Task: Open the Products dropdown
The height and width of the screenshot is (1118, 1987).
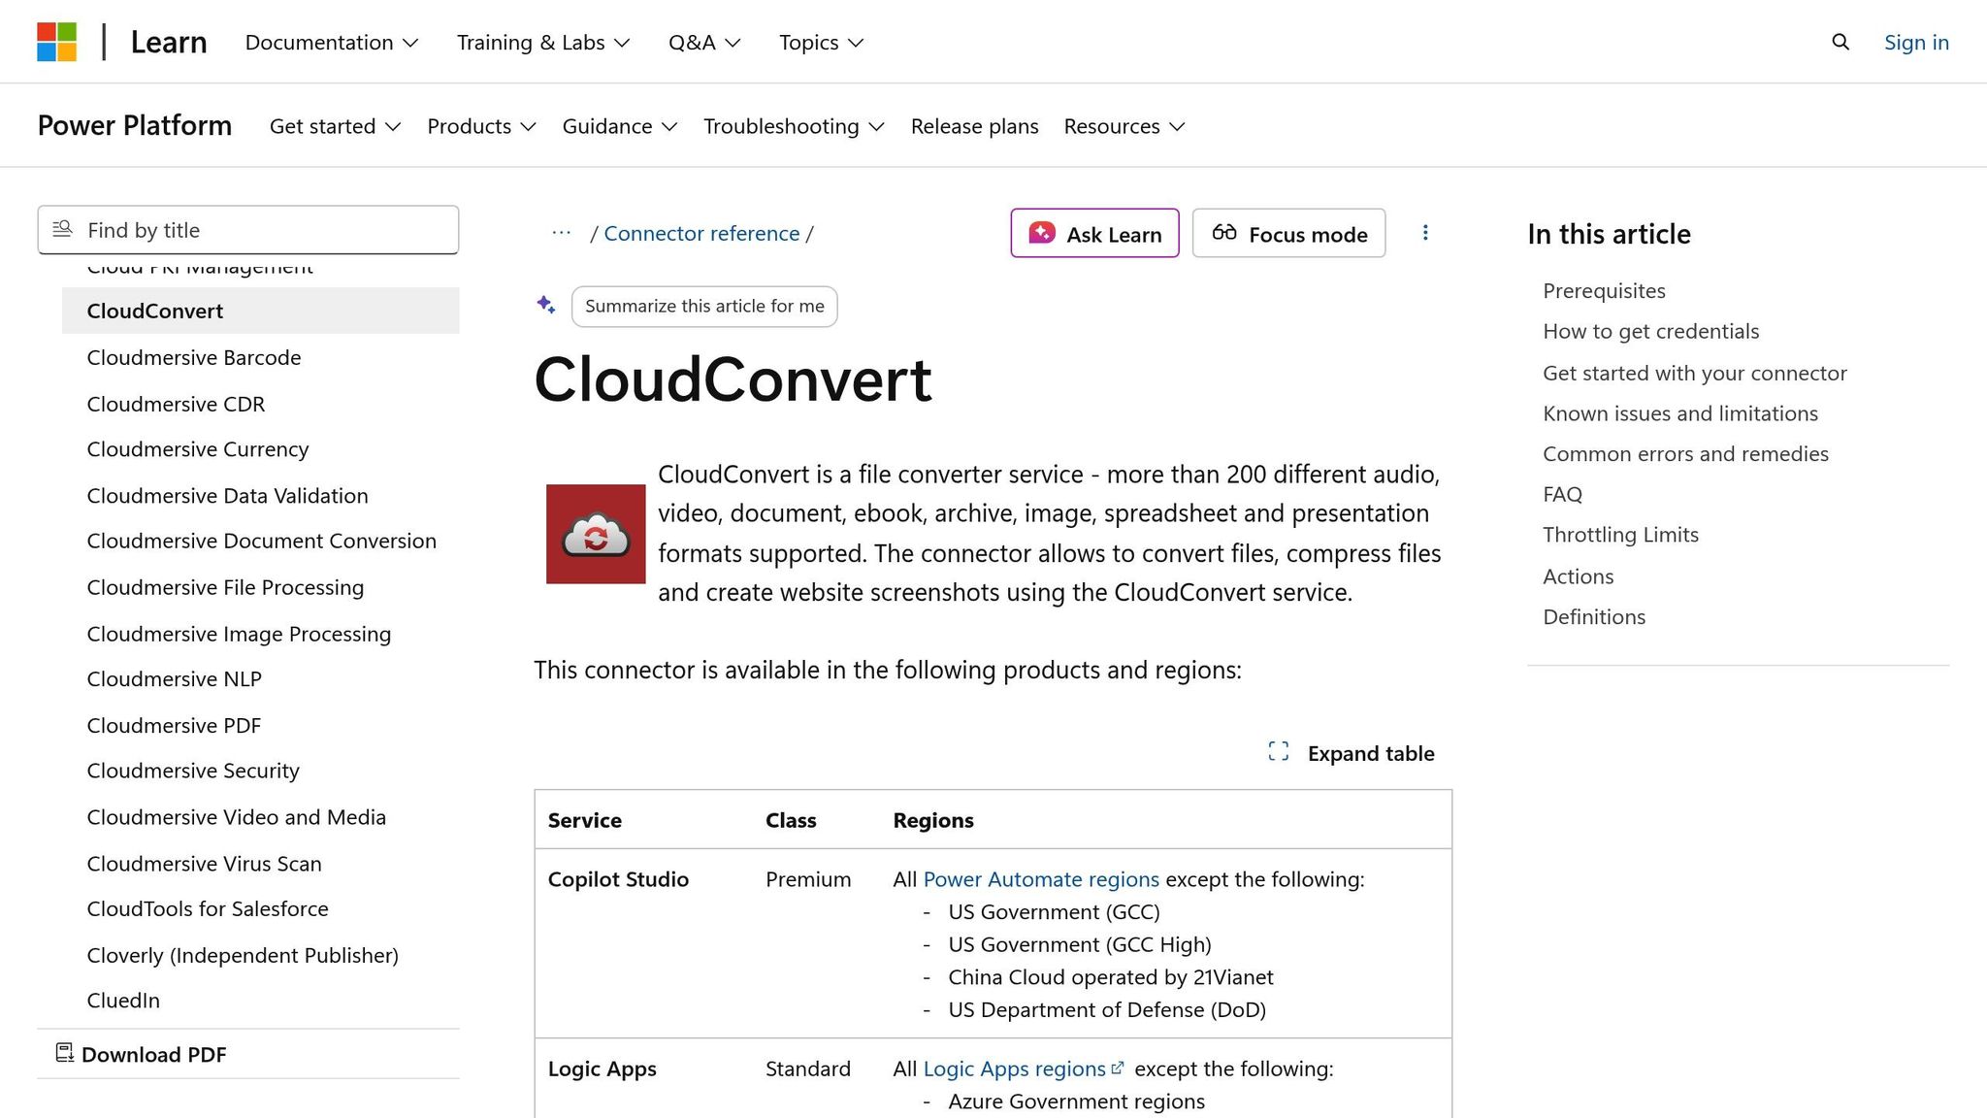Action: click(x=480, y=126)
